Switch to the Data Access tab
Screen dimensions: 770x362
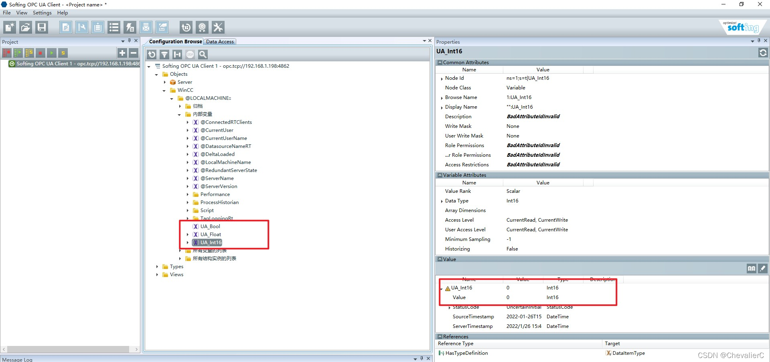220,42
